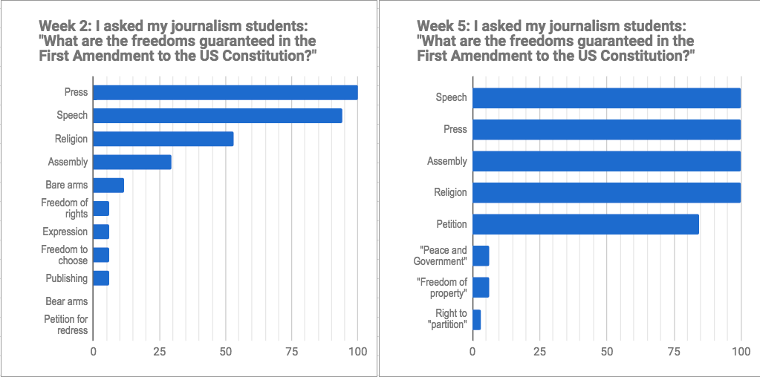Click the Speech bar in Week 5 chart
The height and width of the screenshot is (377, 760).
(x=606, y=98)
